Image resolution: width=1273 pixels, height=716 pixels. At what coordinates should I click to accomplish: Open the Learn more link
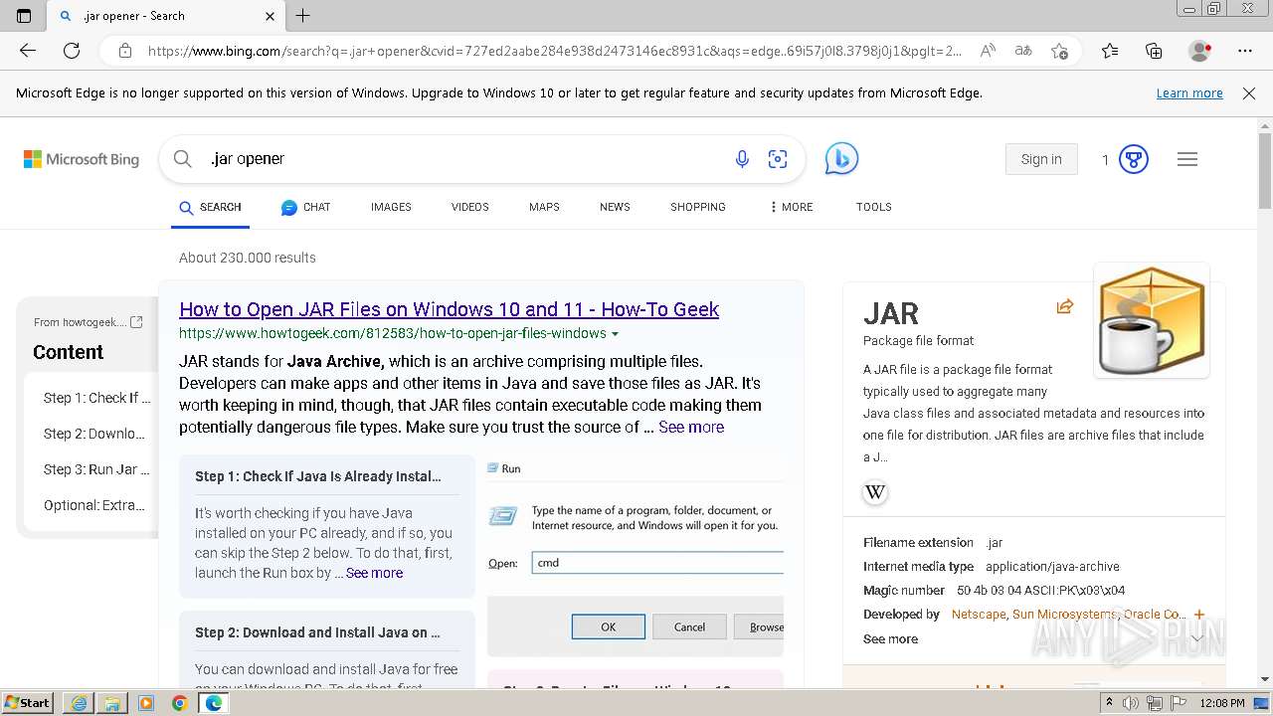[x=1189, y=93]
